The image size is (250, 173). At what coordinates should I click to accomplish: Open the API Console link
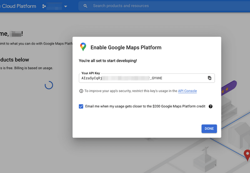(187, 91)
